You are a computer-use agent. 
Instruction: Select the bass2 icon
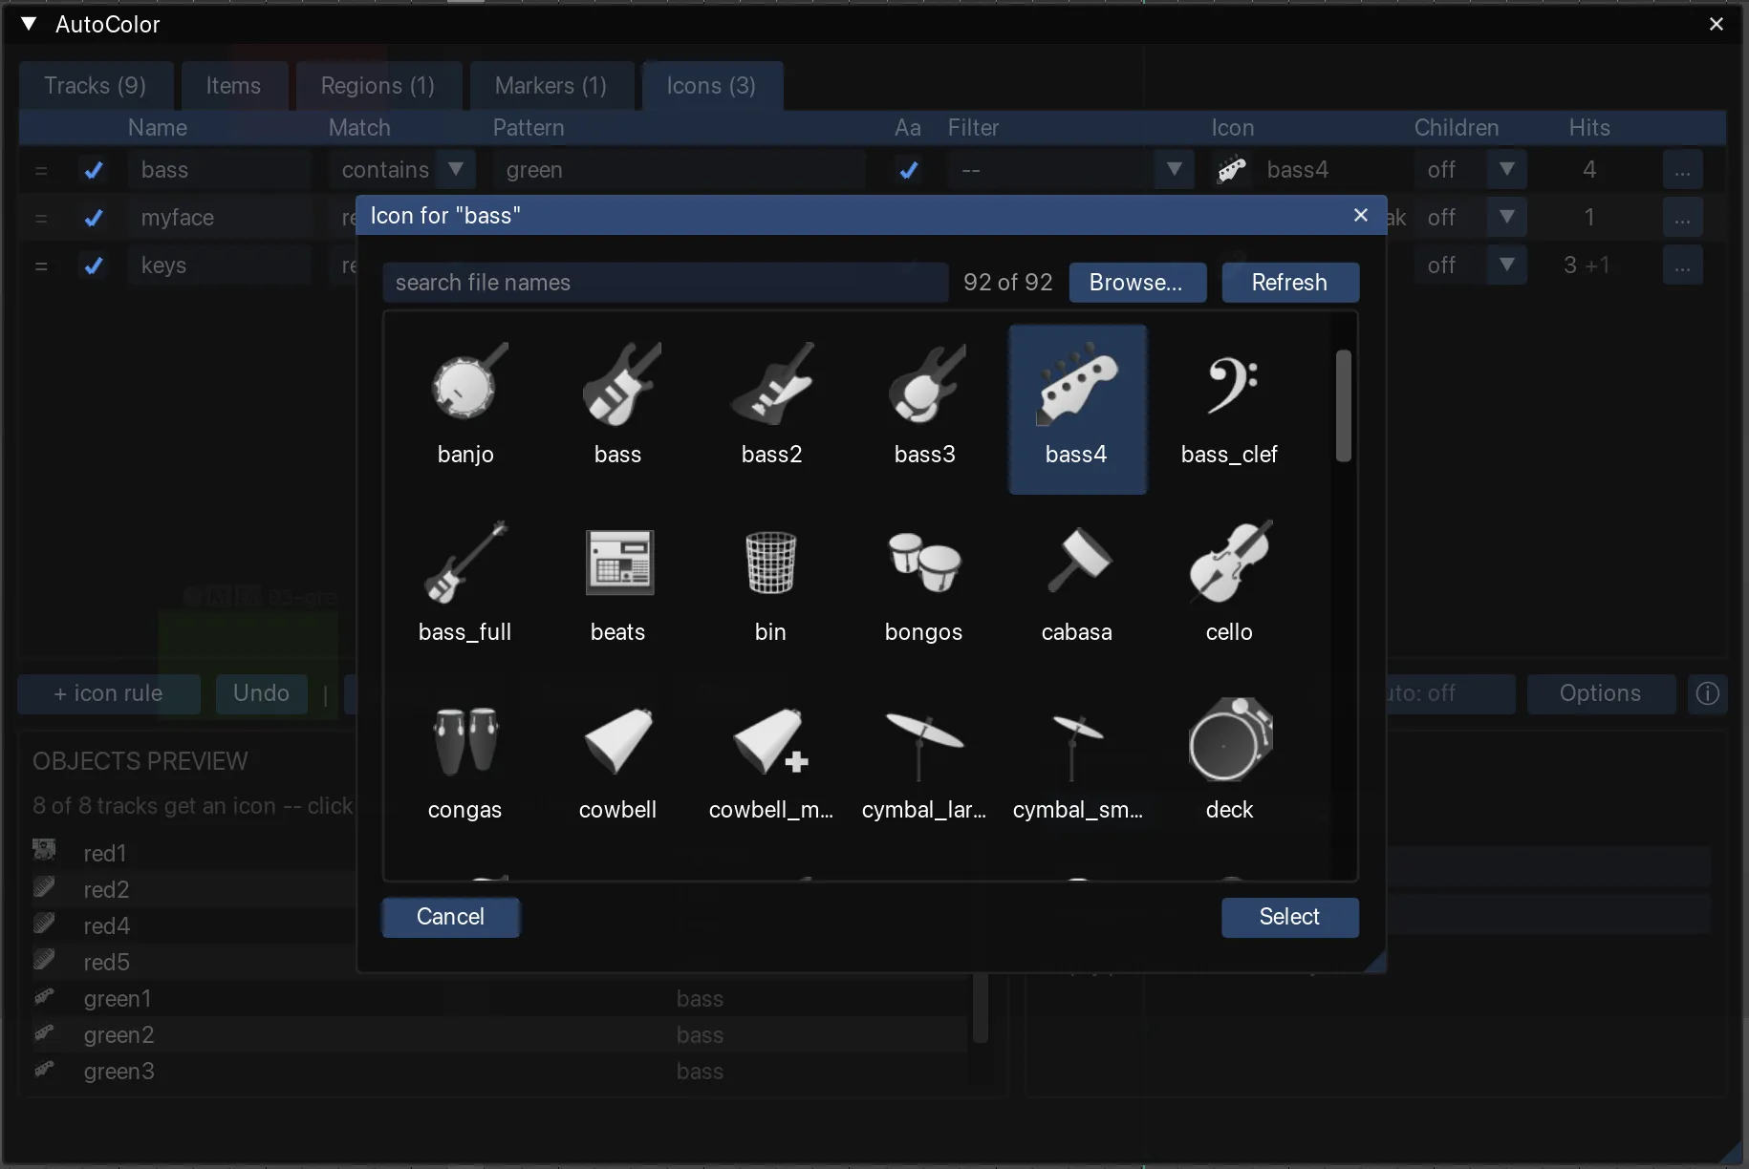(x=771, y=408)
